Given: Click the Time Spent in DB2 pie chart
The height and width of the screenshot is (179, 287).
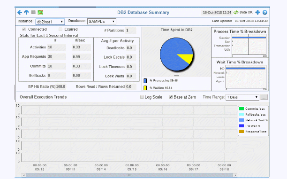Looking at the screenshot, I should tap(177, 54).
